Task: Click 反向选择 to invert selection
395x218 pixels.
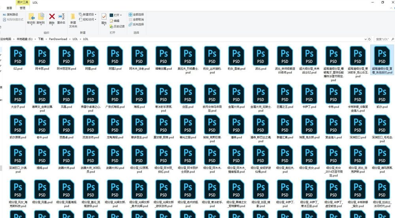Action: tap(136, 24)
